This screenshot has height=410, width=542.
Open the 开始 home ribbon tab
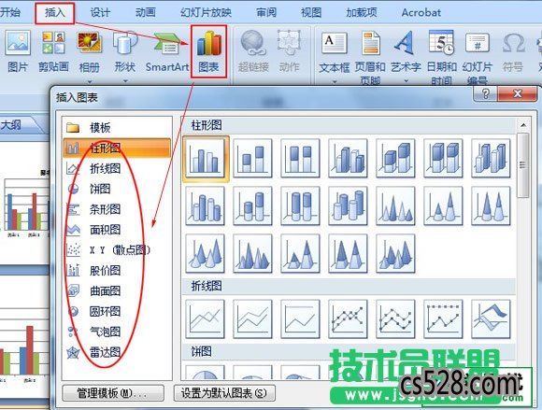[9, 13]
